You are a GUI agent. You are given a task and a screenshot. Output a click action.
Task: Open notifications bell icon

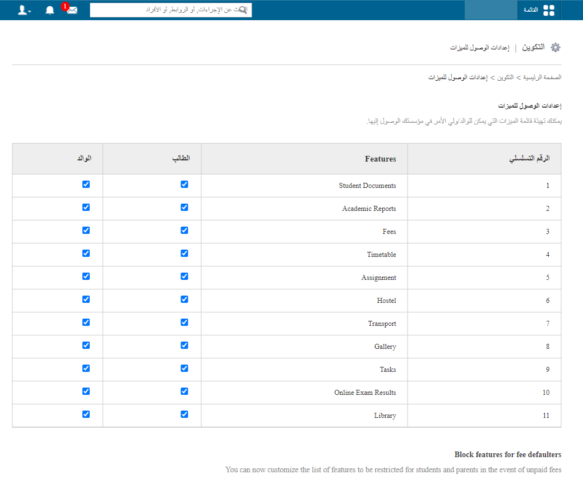pos(50,10)
